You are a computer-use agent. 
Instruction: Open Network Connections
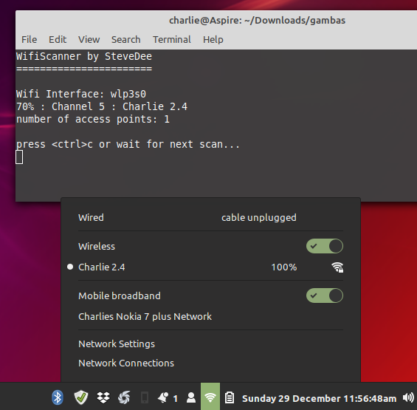126,363
